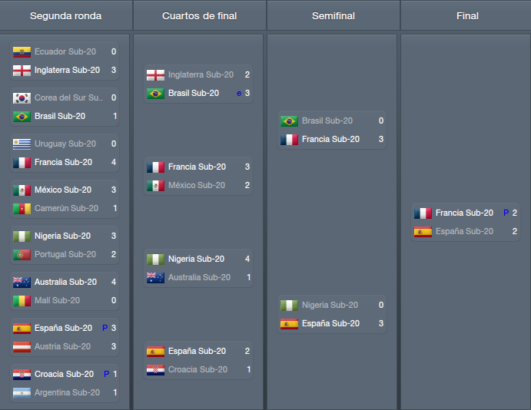The width and height of the screenshot is (531, 410).
Task: Open México Sub-20 link in Cuartos de final
Action: pos(197,185)
